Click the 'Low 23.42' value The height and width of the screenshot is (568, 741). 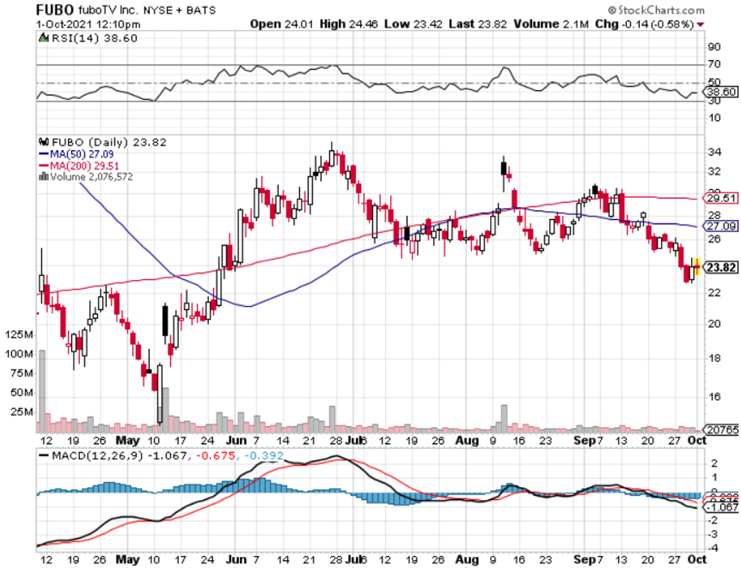tap(413, 24)
